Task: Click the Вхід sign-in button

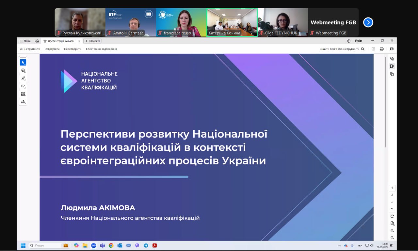Action: click(358, 41)
